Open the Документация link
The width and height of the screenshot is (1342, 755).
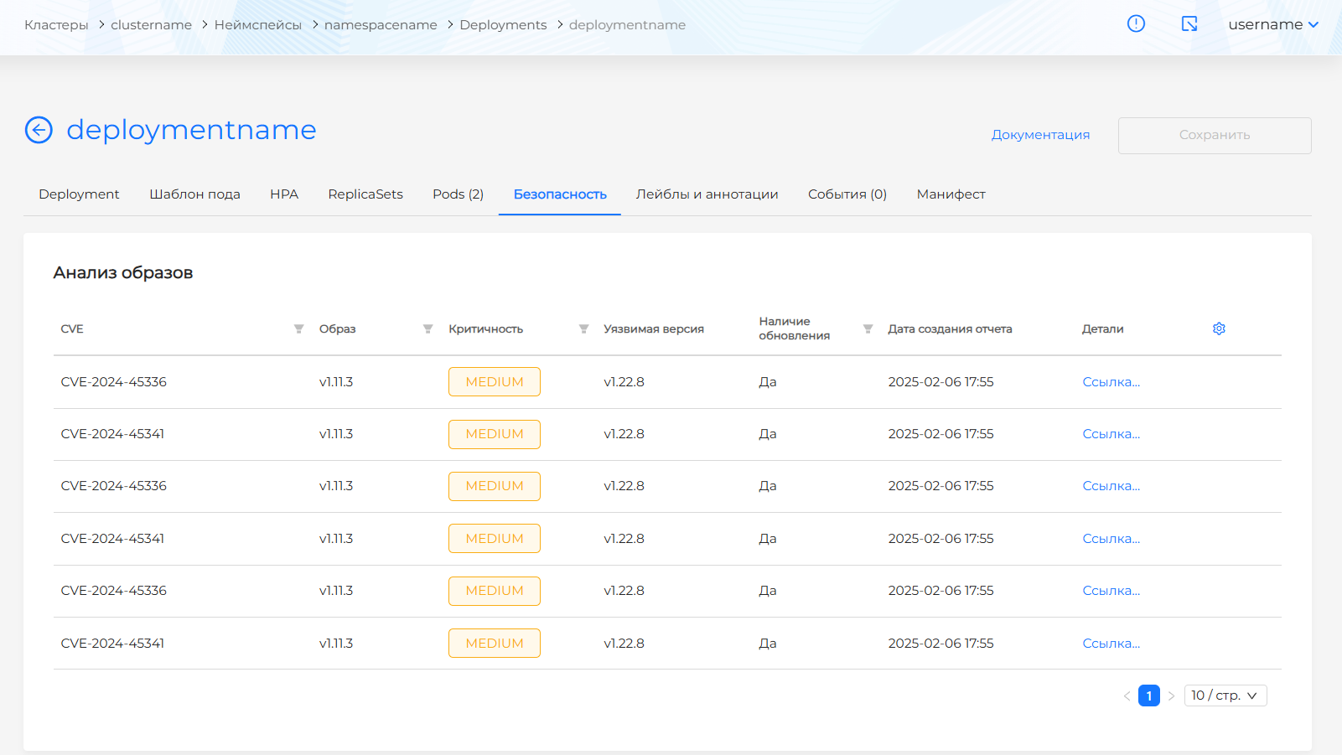(x=1040, y=135)
